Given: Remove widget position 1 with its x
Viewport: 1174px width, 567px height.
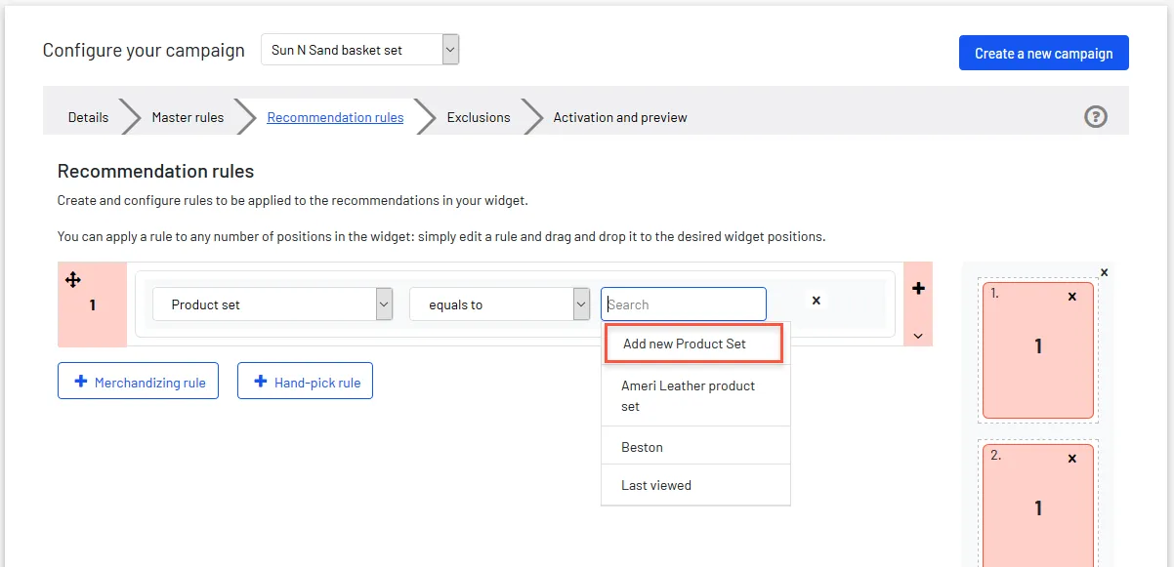Looking at the screenshot, I should tap(1072, 296).
